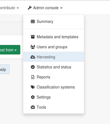The image size is (110, 124).
Task: Click the gear icon for Settings
Action: click(33, 97)
